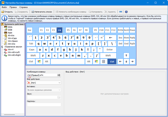Click the F9 key
The height and width of the screenshot is (117, 168).
tap(95, 30)
